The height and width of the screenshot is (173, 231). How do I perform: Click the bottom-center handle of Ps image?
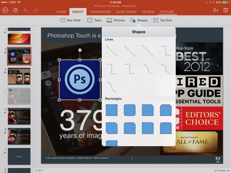[80, 100]
